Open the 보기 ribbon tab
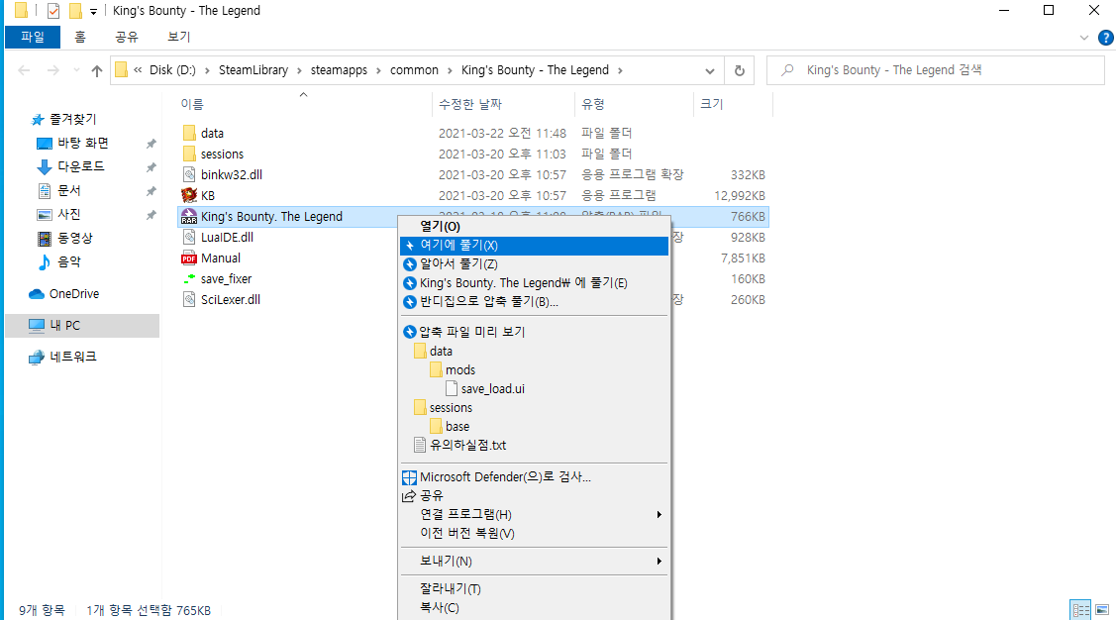This screenshot has width=1116, height=620. point(178,37)
